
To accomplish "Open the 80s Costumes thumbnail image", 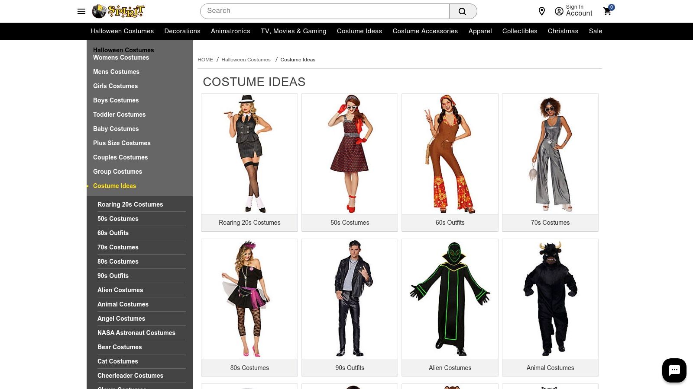I will (249, 299).
